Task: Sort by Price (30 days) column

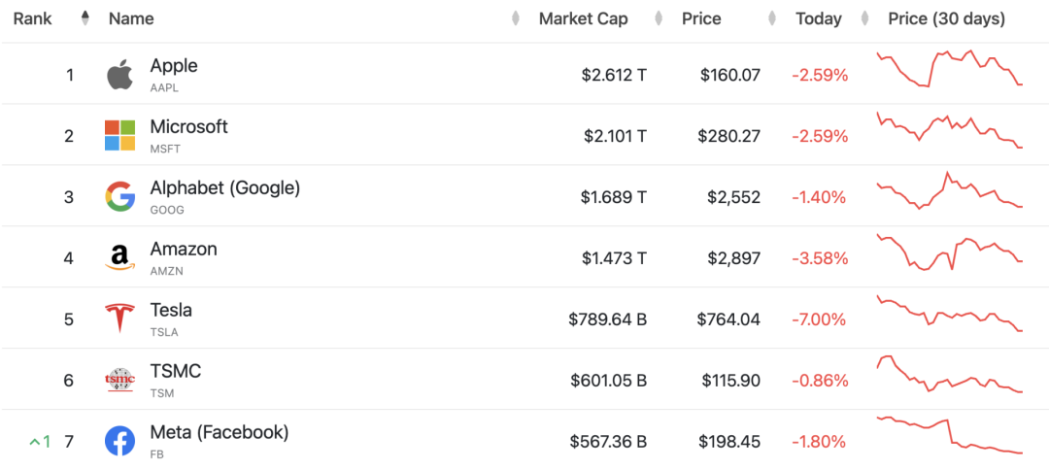Action: pyautogui.click(x=946, y=18)
